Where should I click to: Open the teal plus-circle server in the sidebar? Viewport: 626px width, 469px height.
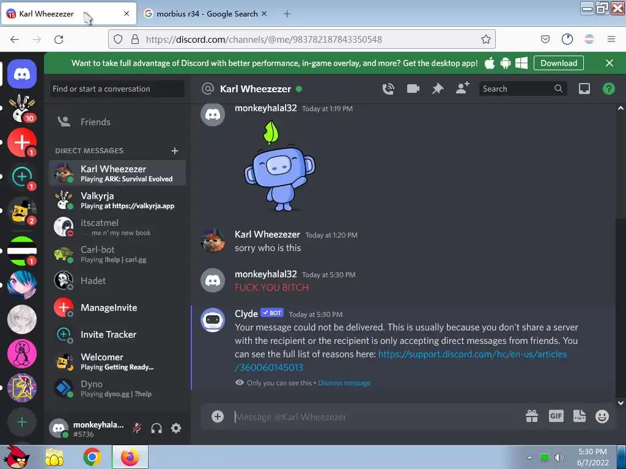click(22, 176)
